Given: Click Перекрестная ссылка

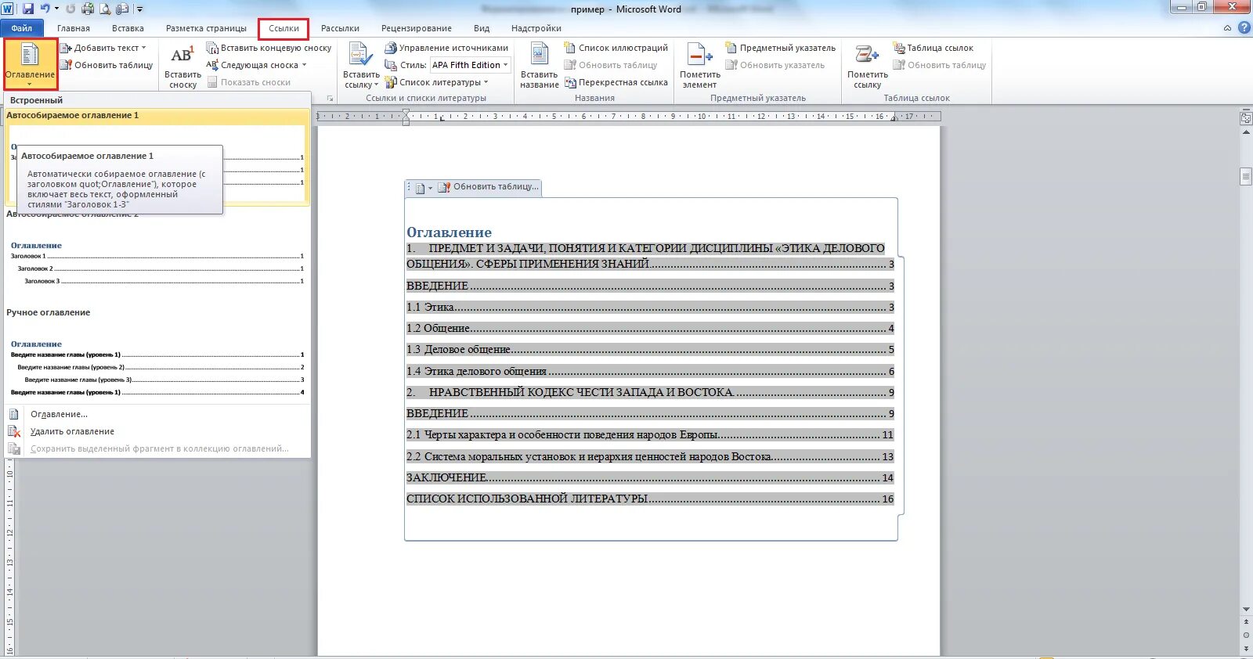Looking at the screenshot, I should (x=616, y=82).
